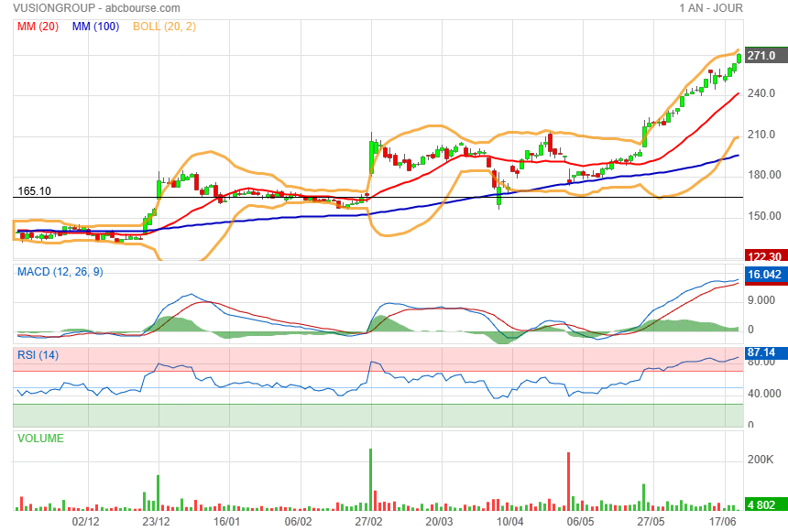Select the 1 AN - JOUR period label
The image size is (788, 531).
pos(710,8)
